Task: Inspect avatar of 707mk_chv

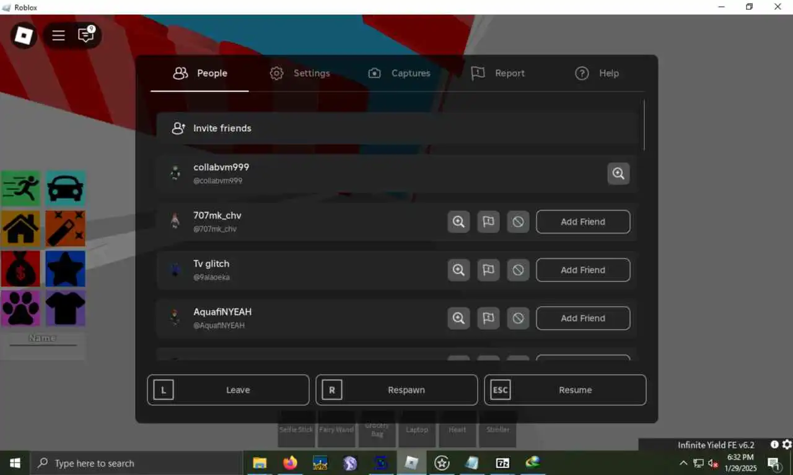Action: (458, 221)
